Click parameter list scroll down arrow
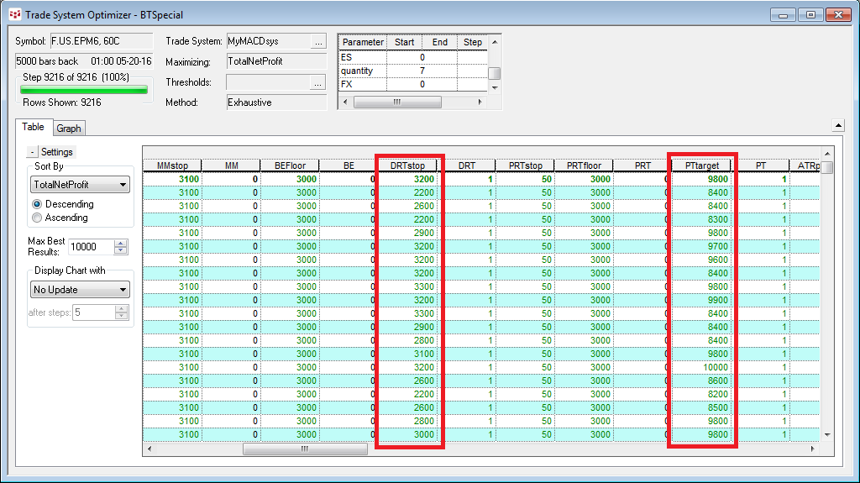Viewport: 860px width, 483px height. (x=495, y=88)
